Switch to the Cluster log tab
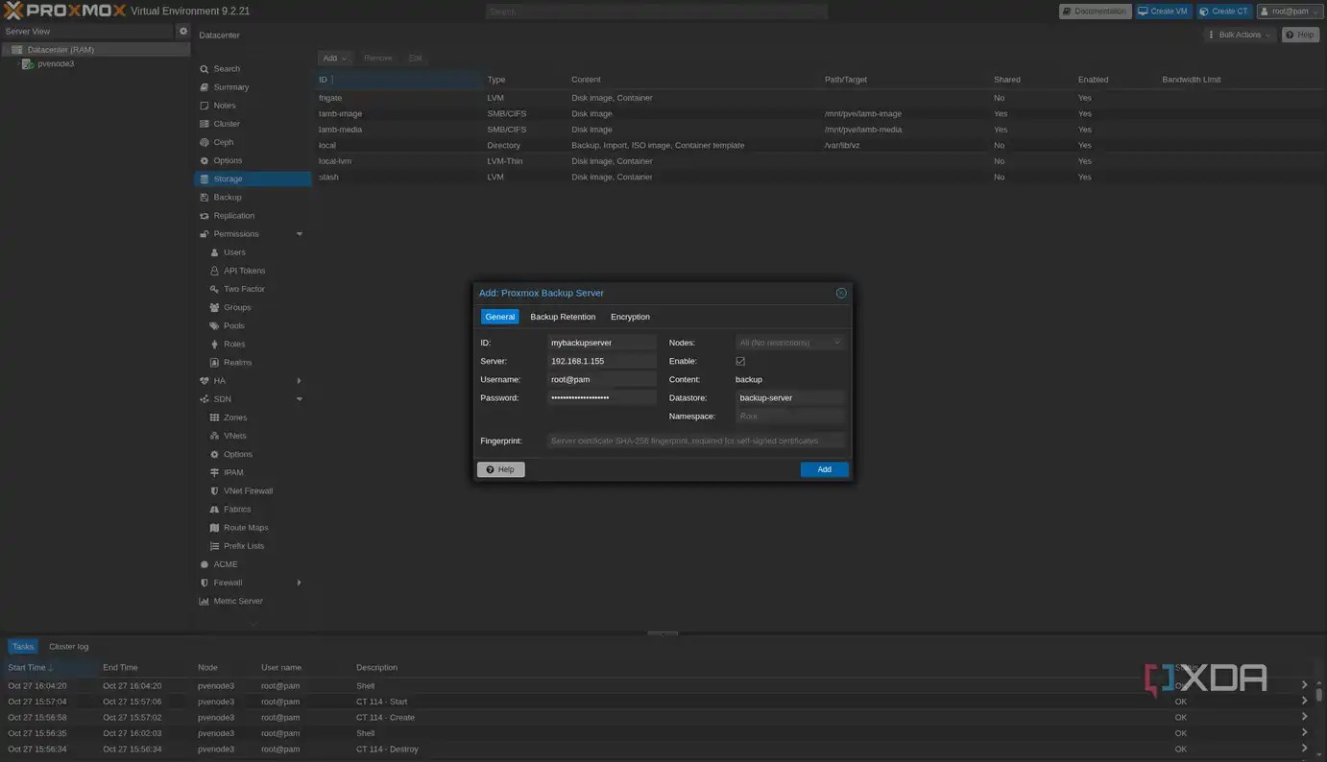1327x762 pixels. 69,647
